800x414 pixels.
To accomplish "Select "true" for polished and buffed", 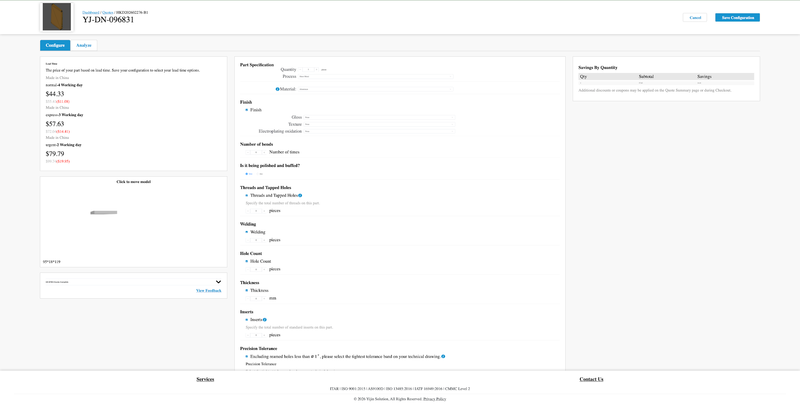I will pos(257,174).
